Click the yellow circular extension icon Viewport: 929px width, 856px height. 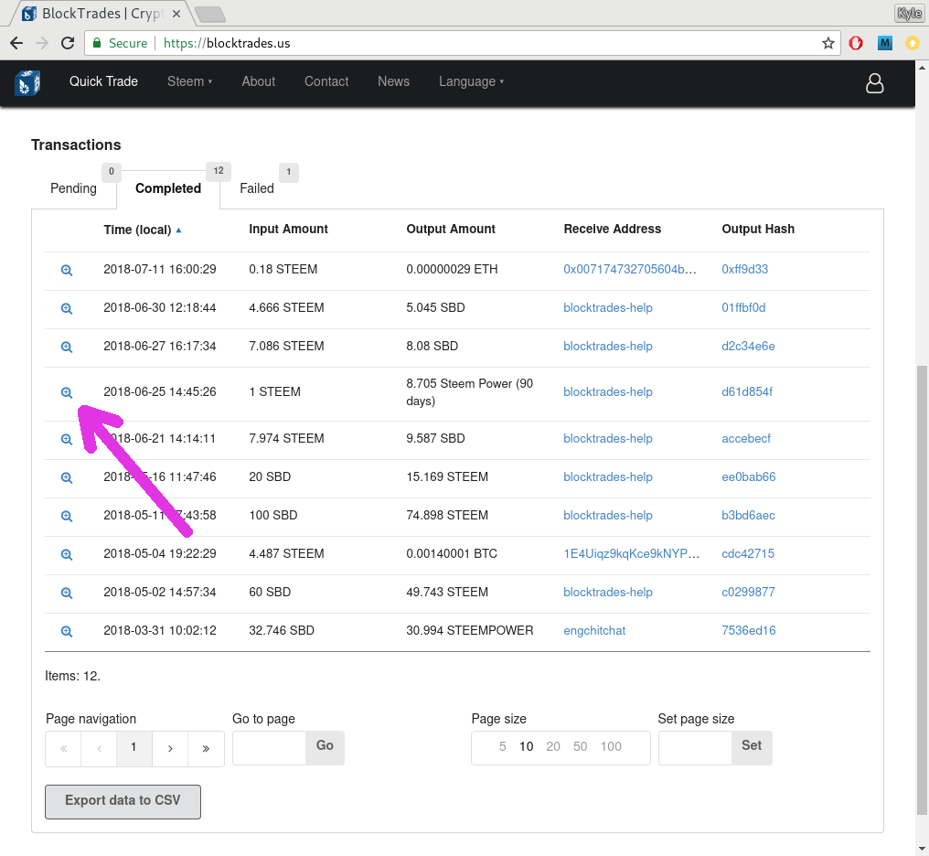pos(913,43)
